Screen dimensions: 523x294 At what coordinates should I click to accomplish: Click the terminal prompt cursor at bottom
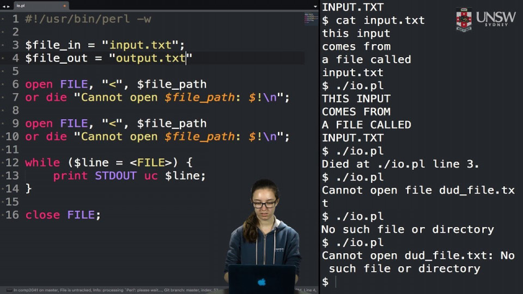[336, 281]
